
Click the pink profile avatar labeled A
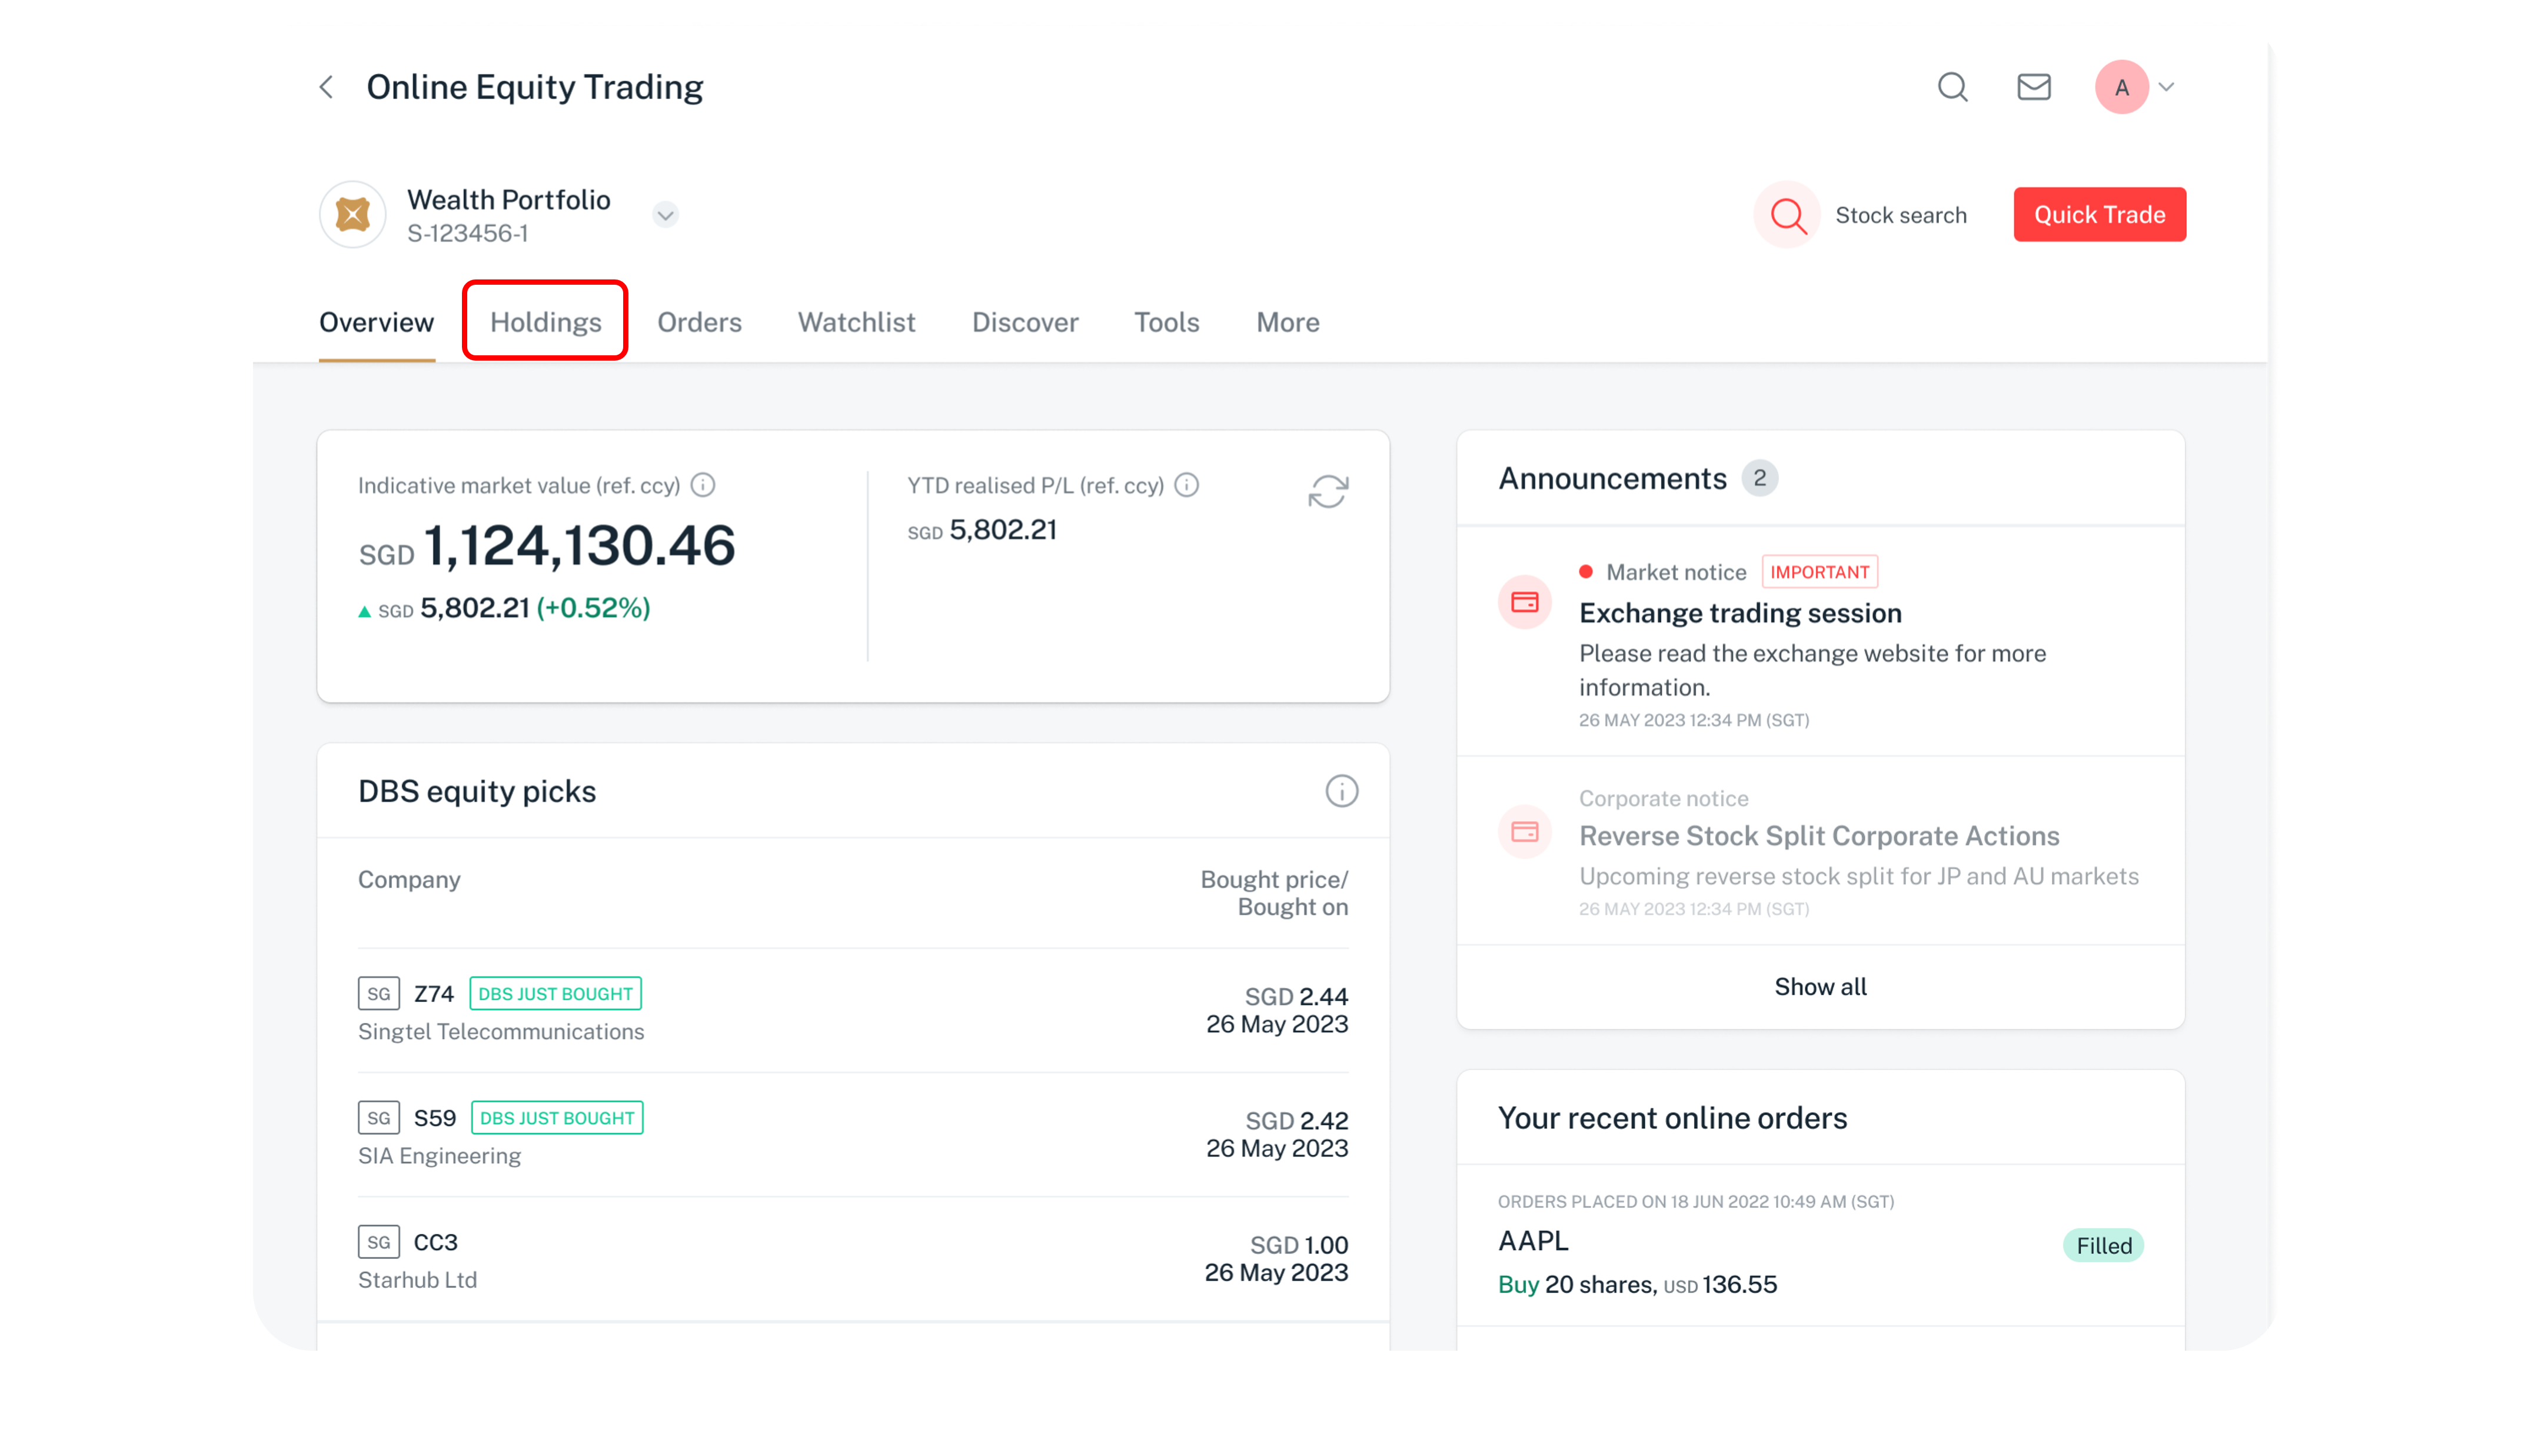pos(2121,87)
